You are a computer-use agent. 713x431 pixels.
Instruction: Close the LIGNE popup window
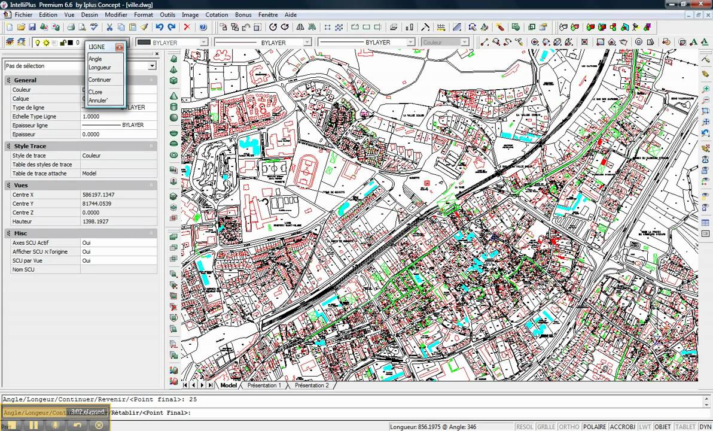coord(119,47)
